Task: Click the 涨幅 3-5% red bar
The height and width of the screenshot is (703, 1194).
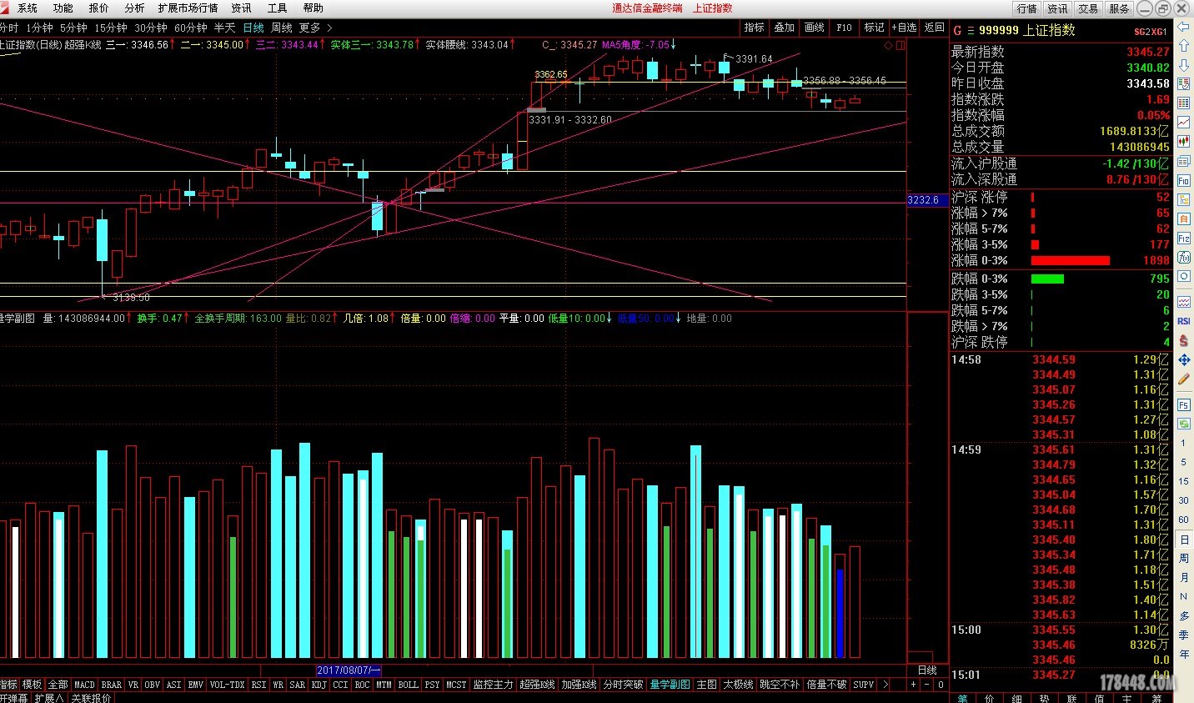Action: pos(1035,244)
